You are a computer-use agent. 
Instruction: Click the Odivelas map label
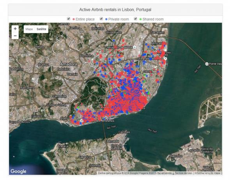98,28
